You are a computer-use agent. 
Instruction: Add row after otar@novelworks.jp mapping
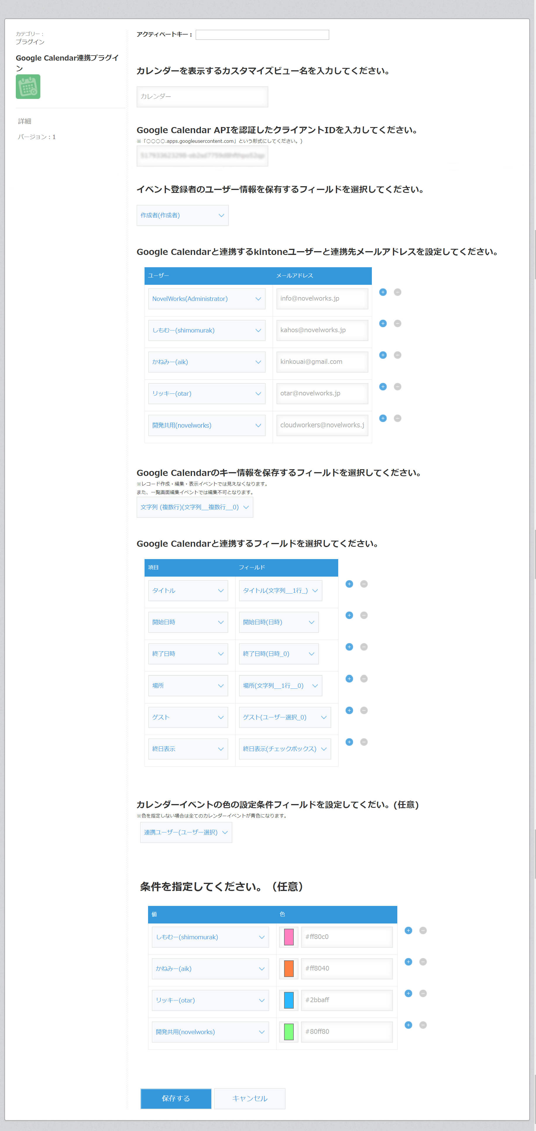(x=383, y=387)
